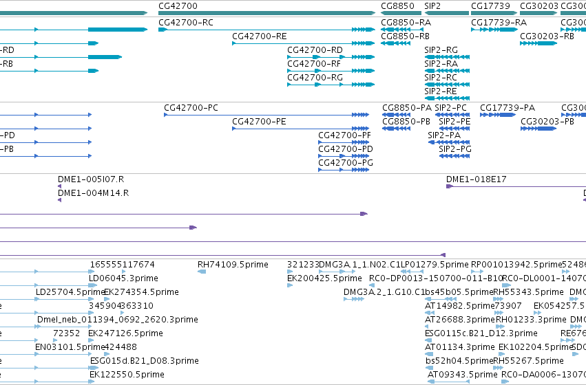Click protein SIP2-PG
The height and width of the screenshot is (385, 586).
click(454, 156)
